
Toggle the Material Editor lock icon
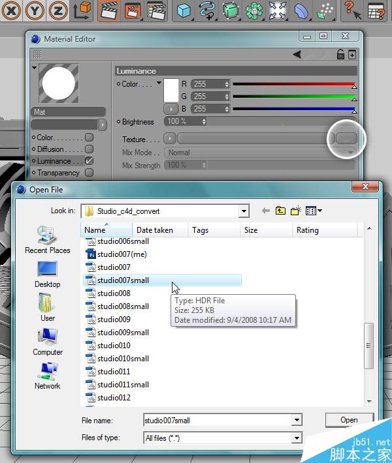(x=340, y=54)
